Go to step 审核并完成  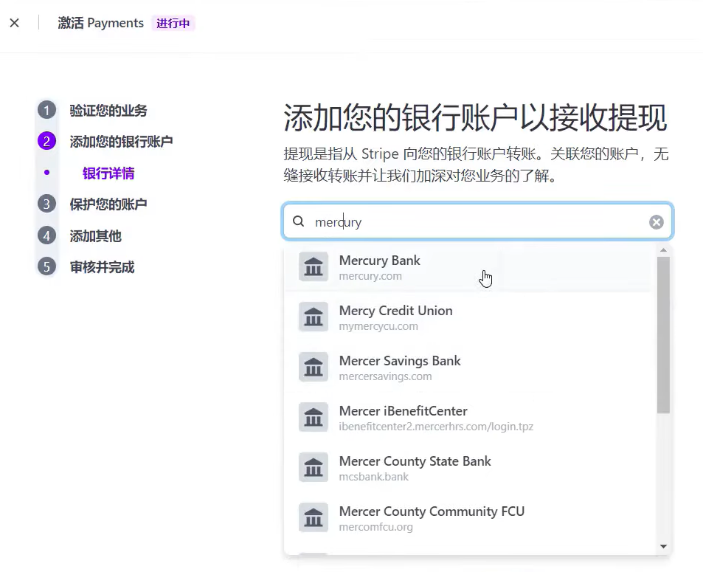coord(102,267)
